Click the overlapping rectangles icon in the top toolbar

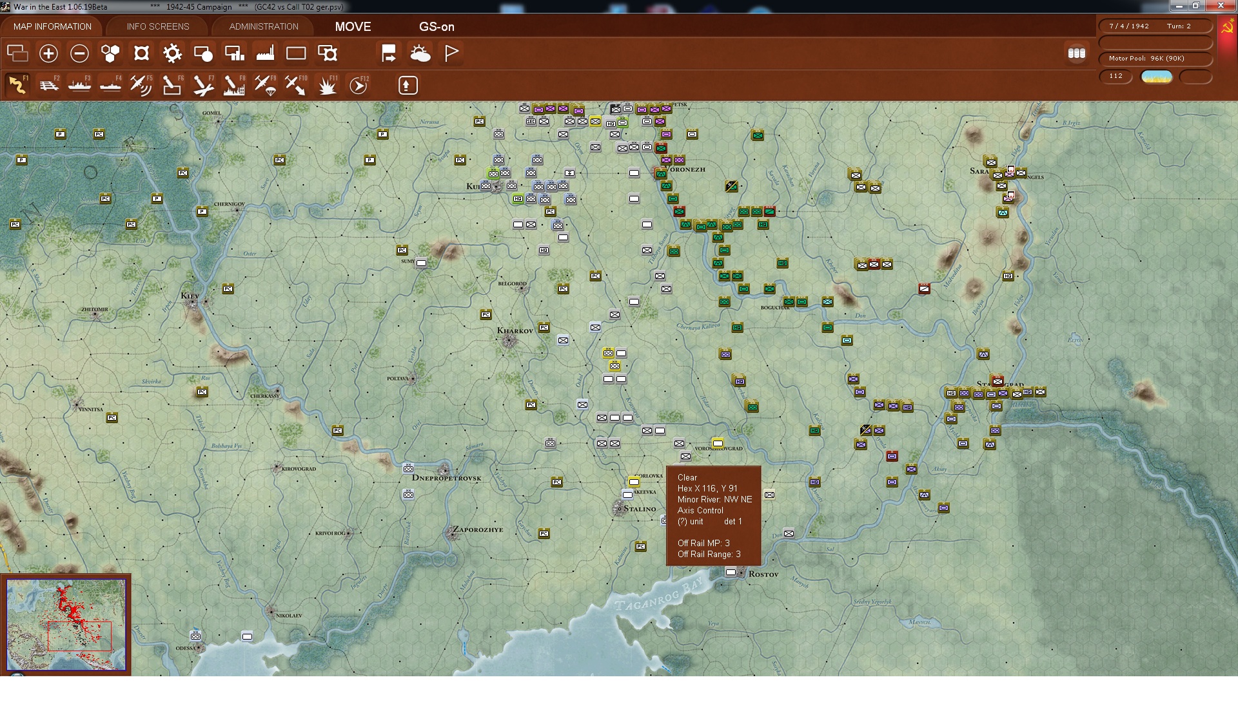(17, 53)
